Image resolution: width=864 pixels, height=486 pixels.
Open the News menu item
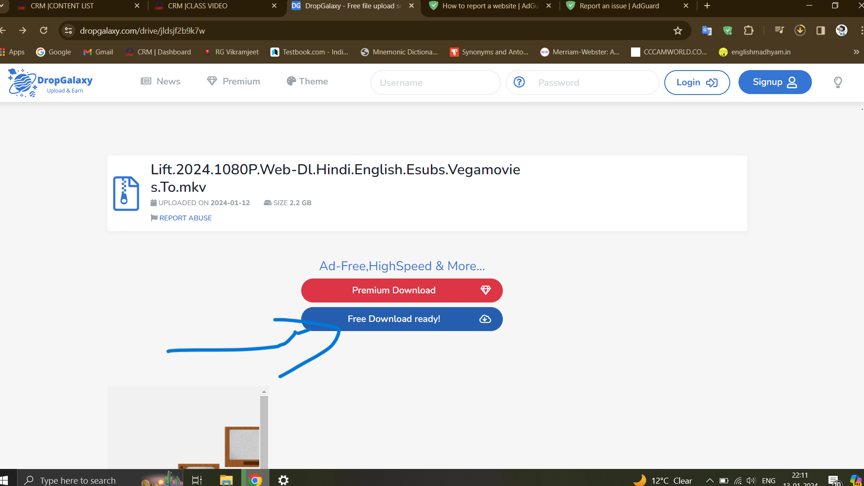[161, 82]
